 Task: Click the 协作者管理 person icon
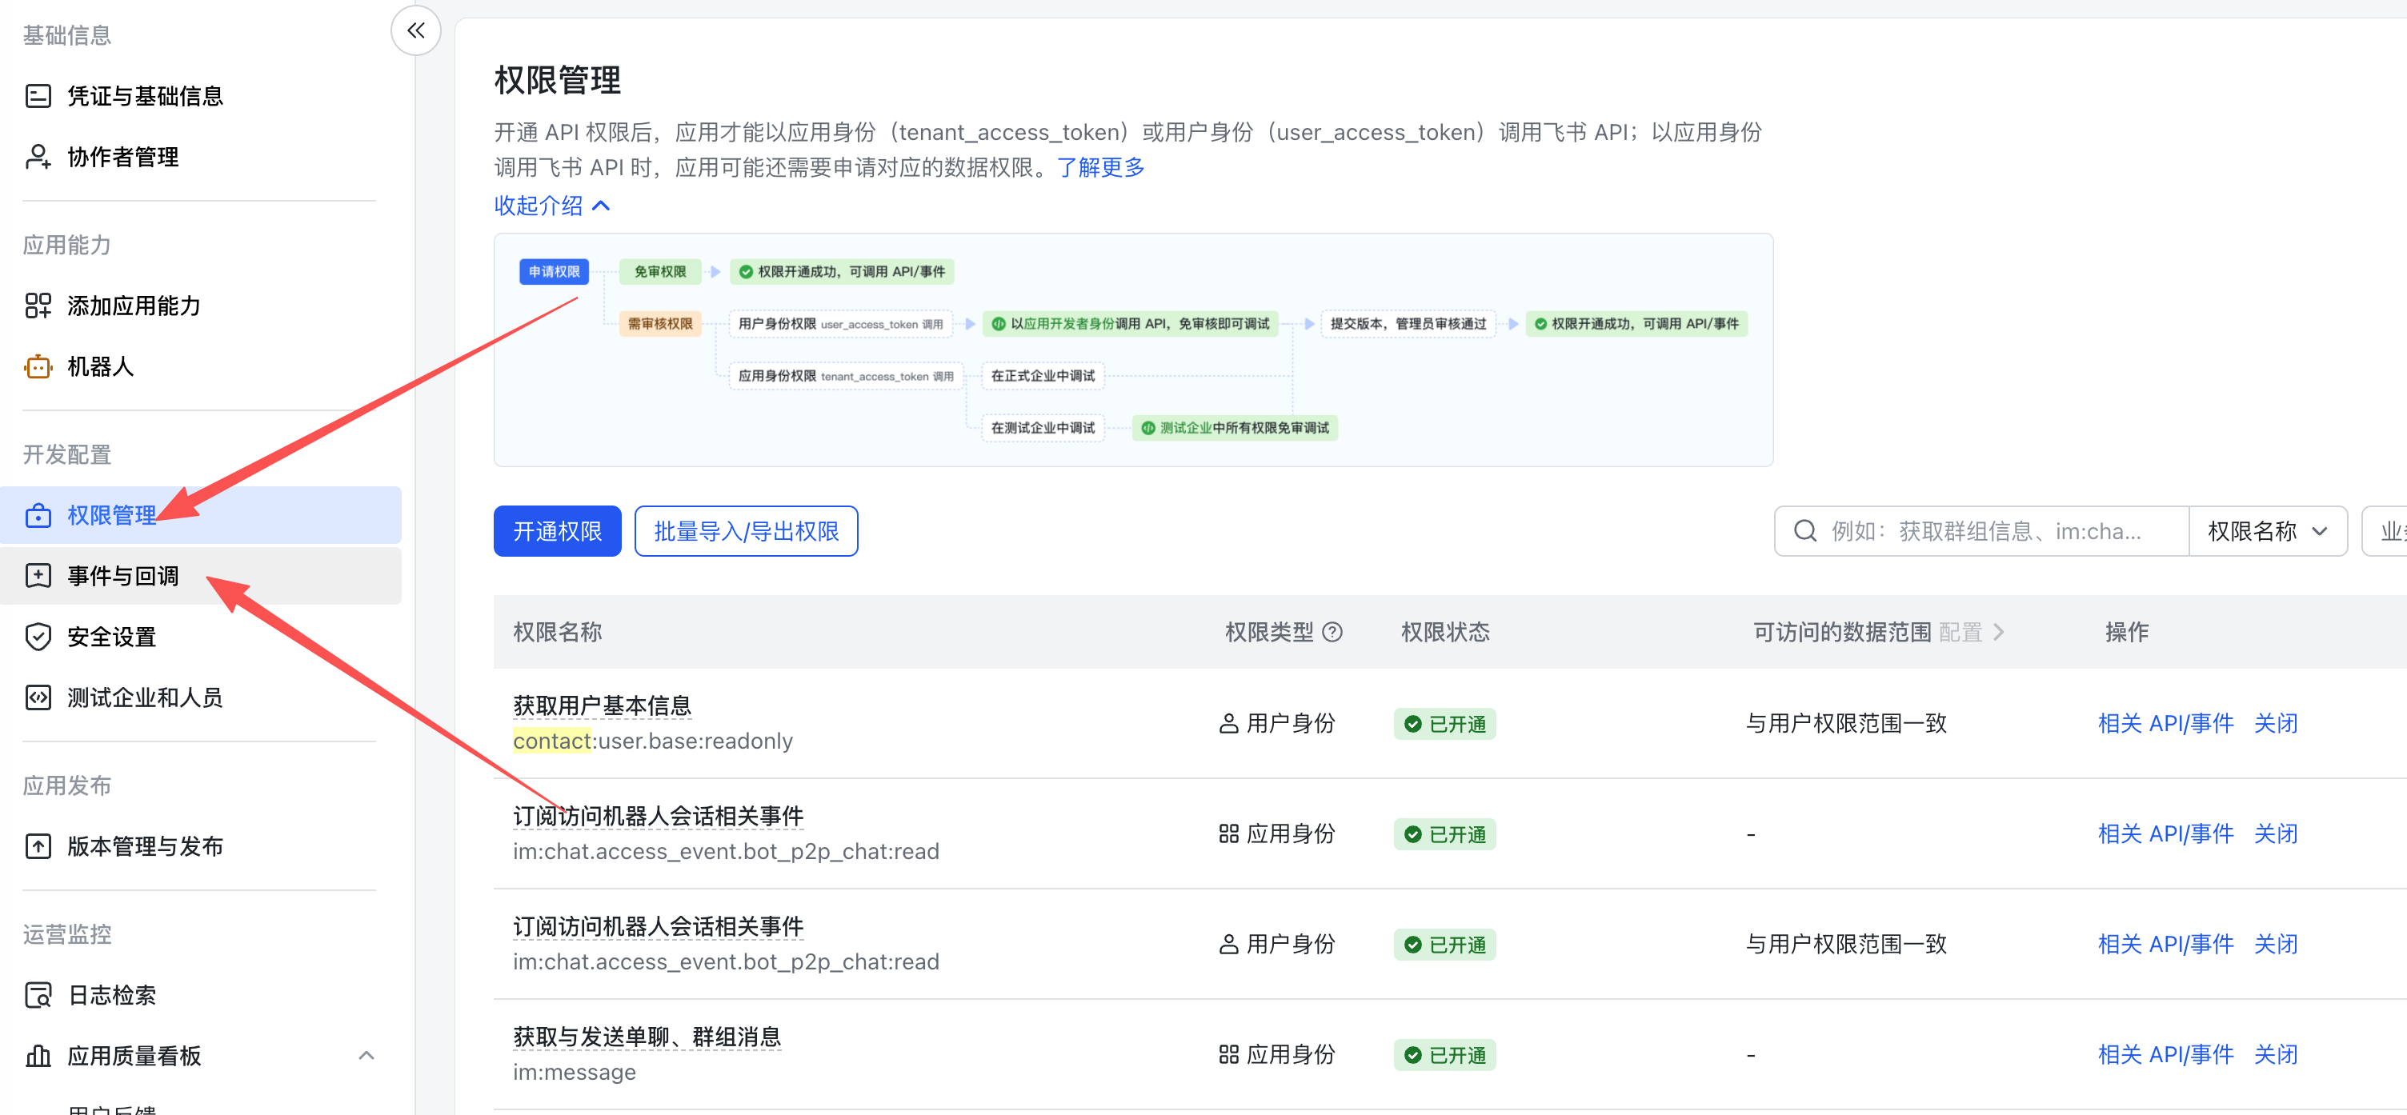click(x=38, y=157)
